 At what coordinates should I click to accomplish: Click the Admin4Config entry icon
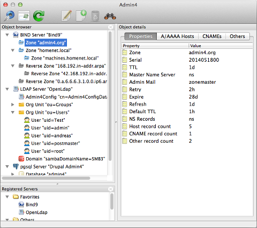coord(21,97)
